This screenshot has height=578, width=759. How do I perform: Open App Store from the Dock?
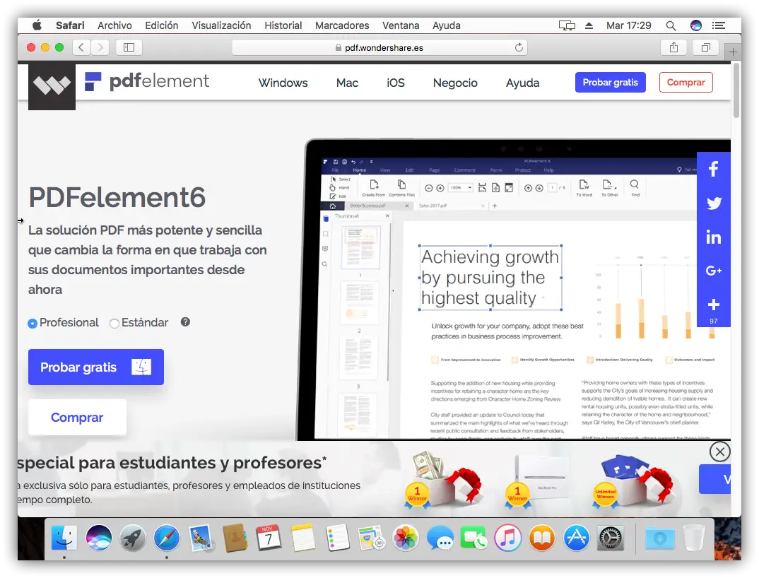(576, 538)
